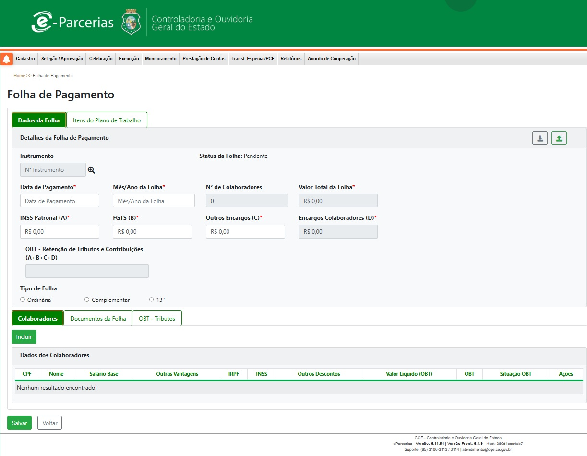Click the Home breadcrumb link
587x456 pixels.
pyautogui.click(x=19, y=75)
